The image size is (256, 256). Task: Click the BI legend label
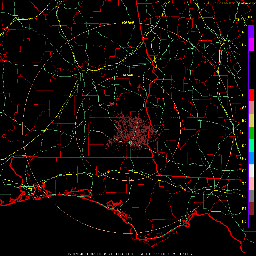tap(244, 209)
